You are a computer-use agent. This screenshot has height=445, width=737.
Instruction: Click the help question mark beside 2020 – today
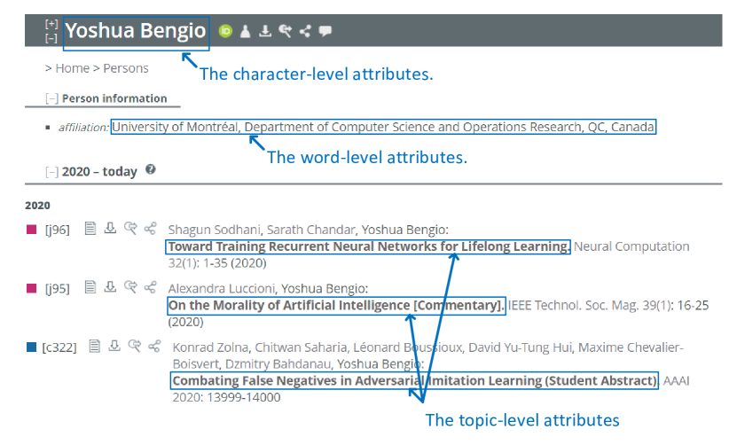[x=150, y=169]
